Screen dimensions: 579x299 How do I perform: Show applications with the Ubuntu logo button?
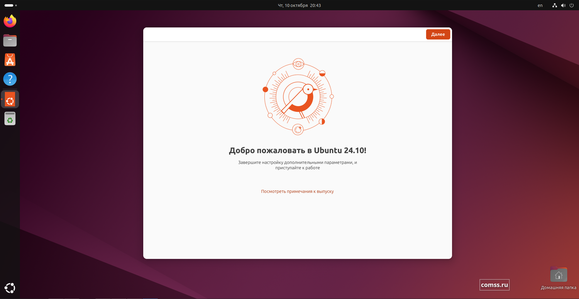coord(10,288)
